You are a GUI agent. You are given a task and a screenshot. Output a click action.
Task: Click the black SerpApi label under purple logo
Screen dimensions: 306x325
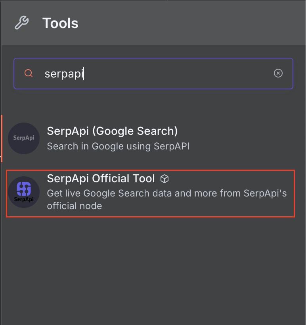[x=24, y=199]
